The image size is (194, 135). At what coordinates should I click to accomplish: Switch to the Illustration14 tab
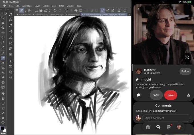click(56, 14)
